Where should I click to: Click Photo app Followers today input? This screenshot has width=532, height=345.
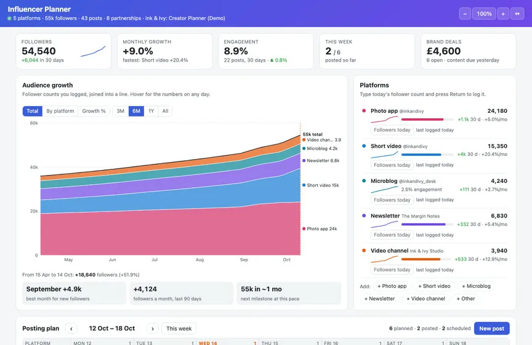pos(392,130)
